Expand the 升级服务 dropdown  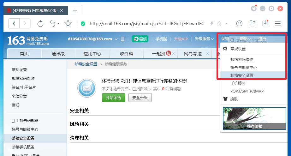(204, 39)
